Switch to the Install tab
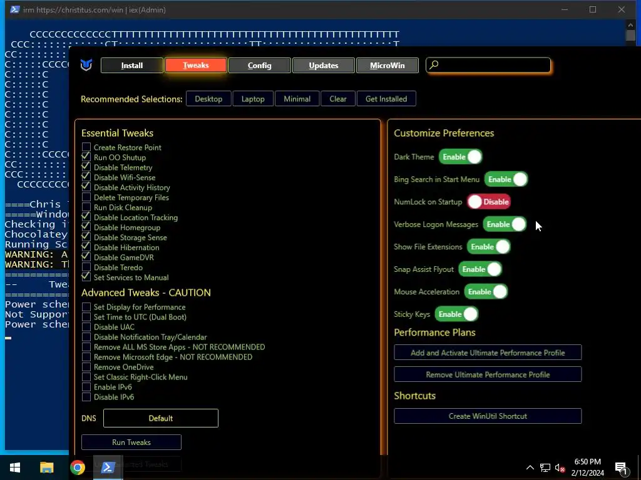Viewport: 641px width, 480px height. tap(132, 65)
